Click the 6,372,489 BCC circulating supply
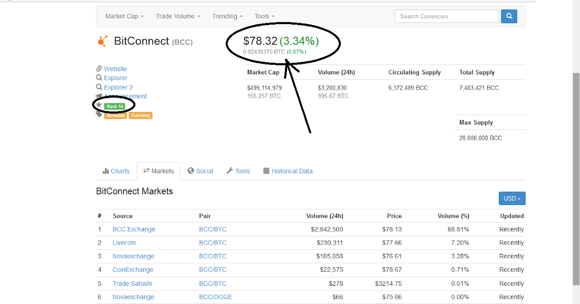580x304 pixels. click(x=408, y=88)
